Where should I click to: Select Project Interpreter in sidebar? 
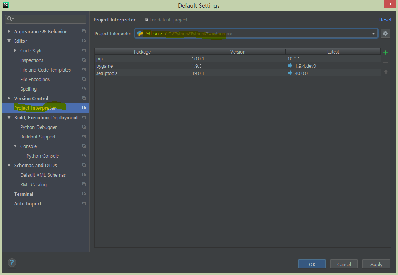(x=46, y=108)
